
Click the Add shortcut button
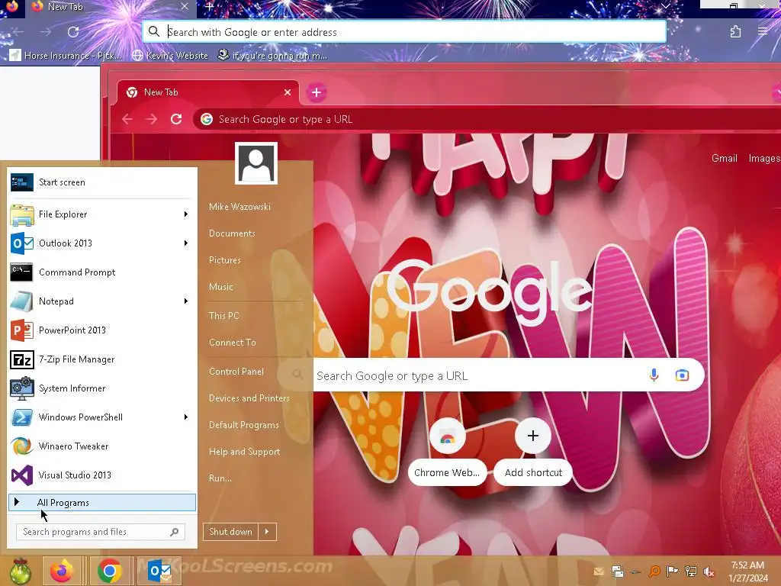pyautogui.click(x=533, y=453)
